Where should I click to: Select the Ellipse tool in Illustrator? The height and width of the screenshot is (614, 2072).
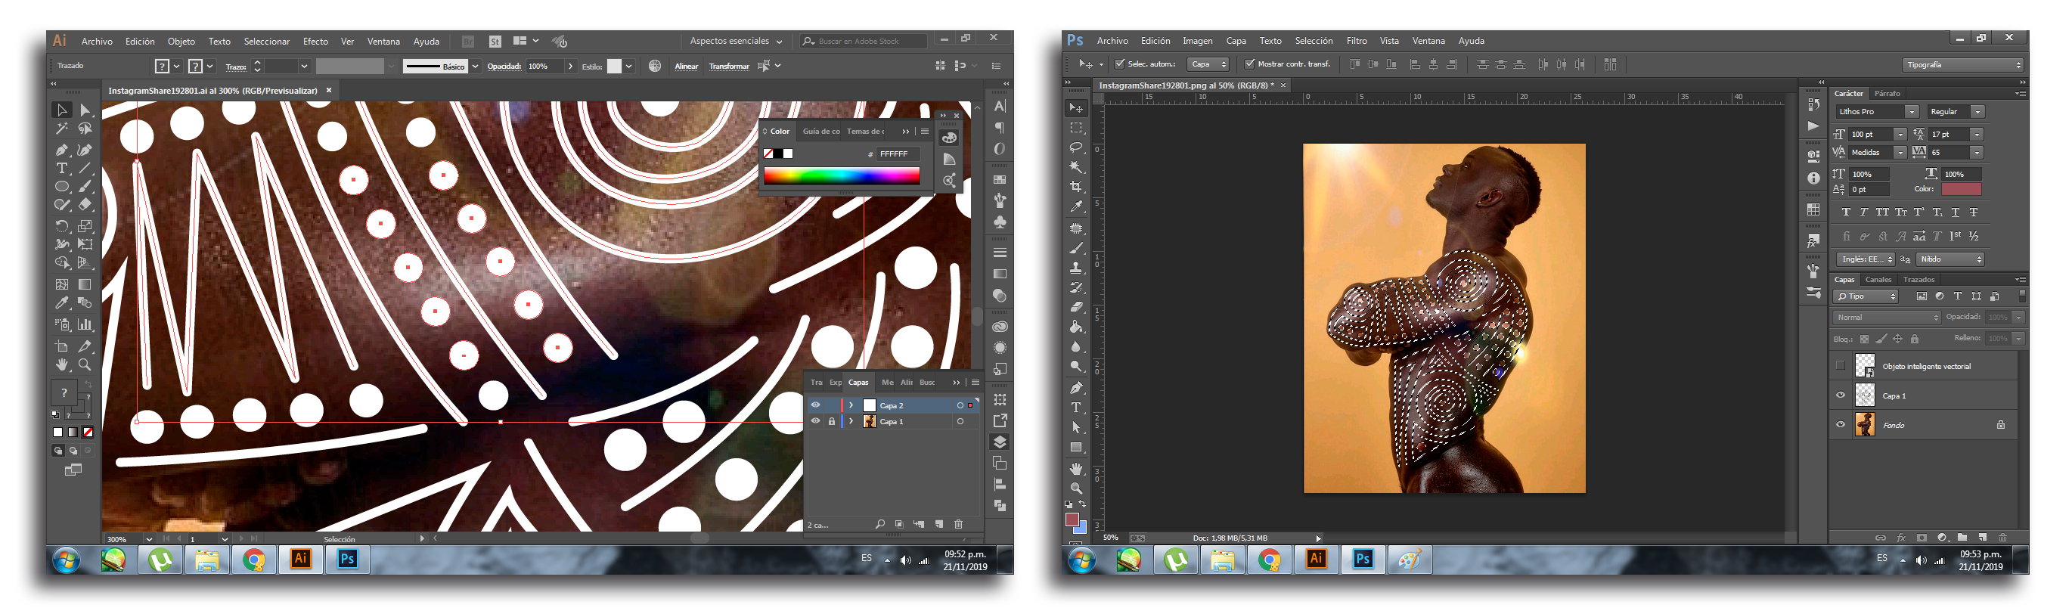(62, 187)
